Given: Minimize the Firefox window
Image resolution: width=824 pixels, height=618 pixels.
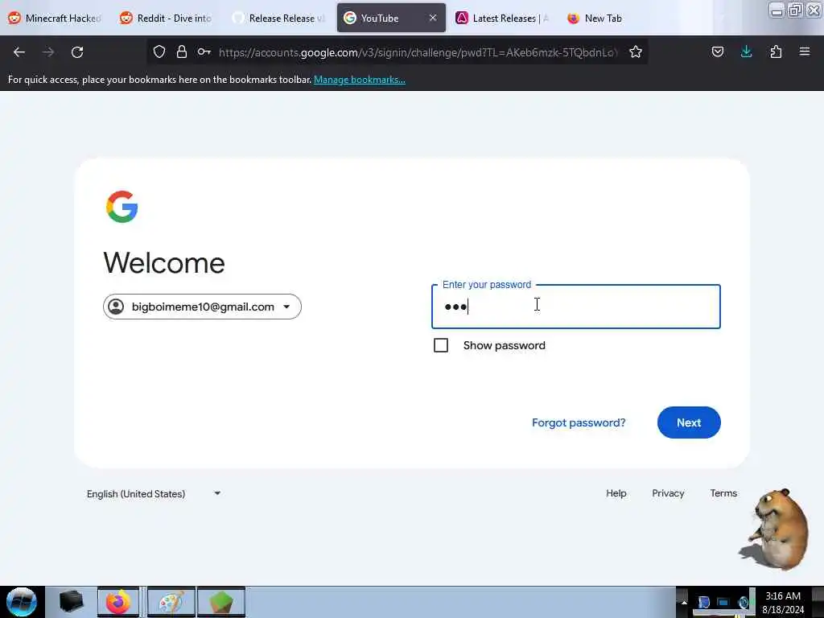Looking at the screenshot, I should (777, 10).
